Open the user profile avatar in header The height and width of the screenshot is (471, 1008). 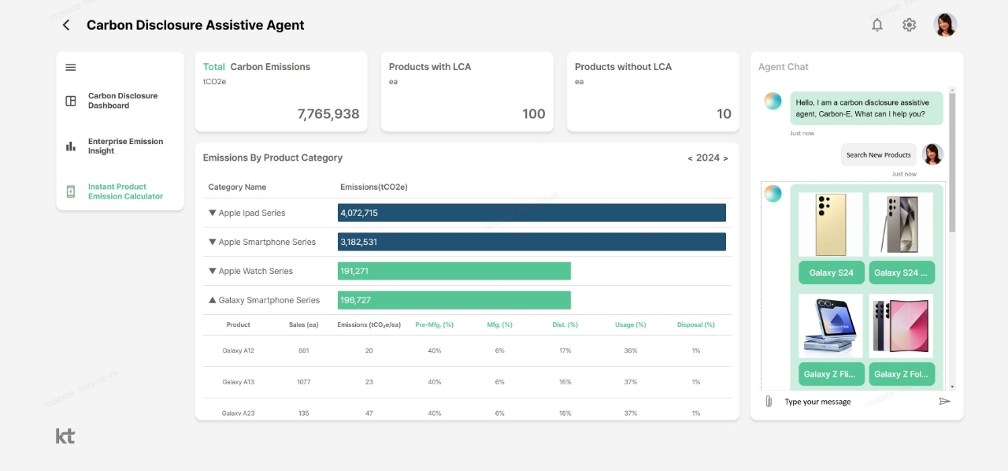click(x=945, y=25)
